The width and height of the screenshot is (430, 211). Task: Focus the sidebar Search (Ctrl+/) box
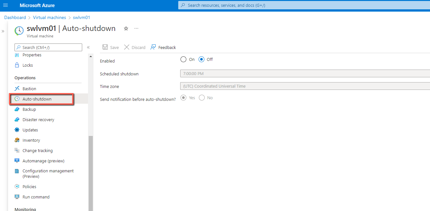48,47
